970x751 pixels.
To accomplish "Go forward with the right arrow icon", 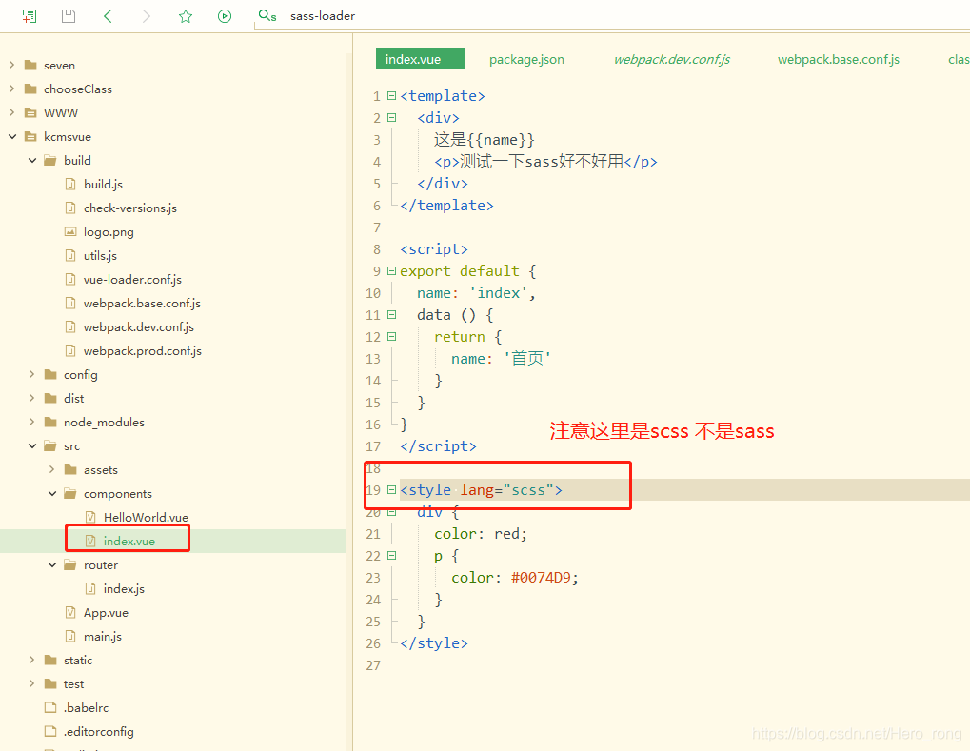I will 146,16.
